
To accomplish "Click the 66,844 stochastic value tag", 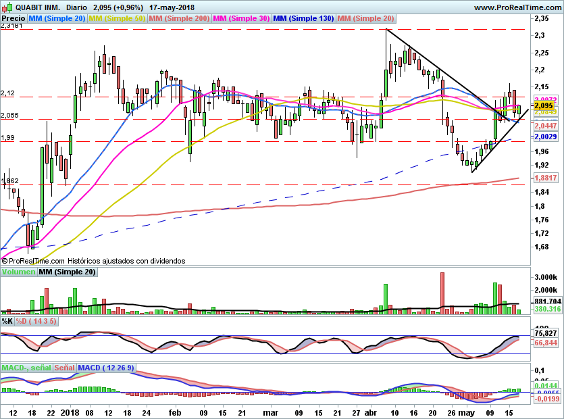I will tap(546, 343).
